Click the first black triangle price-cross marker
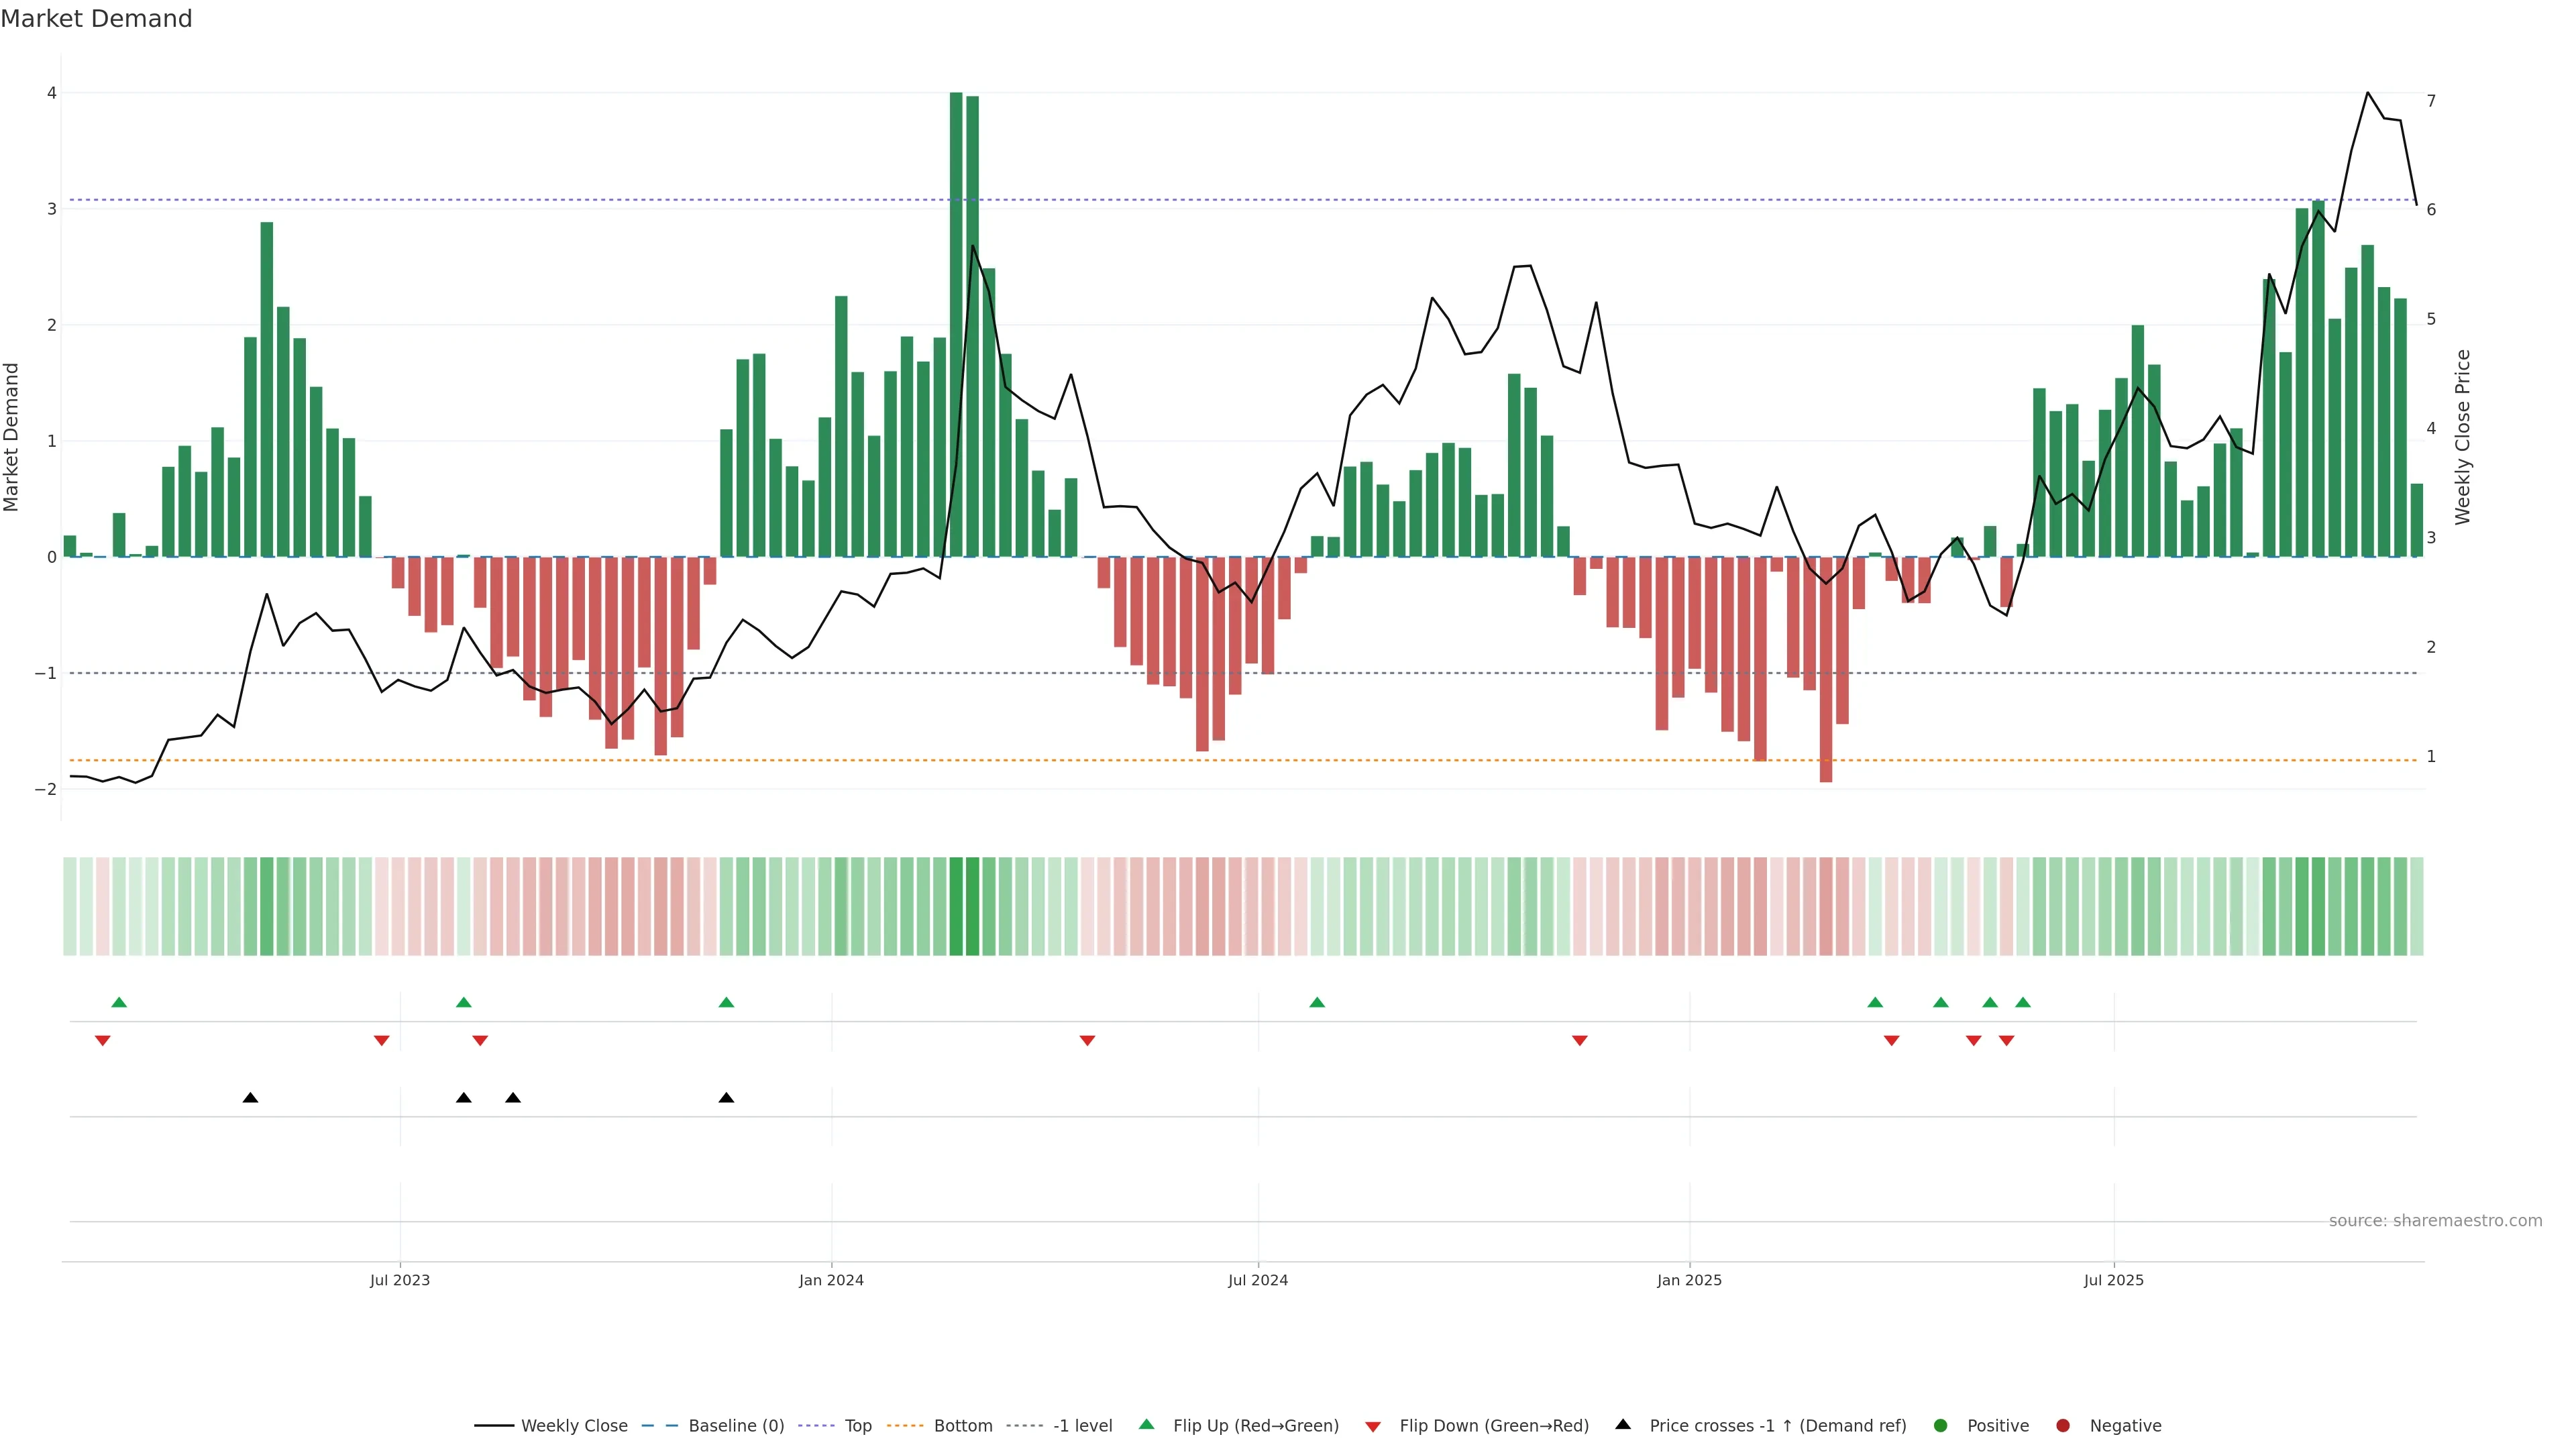The width and height of the screenshot is (2576, 1449). [x=251, y=1098]
